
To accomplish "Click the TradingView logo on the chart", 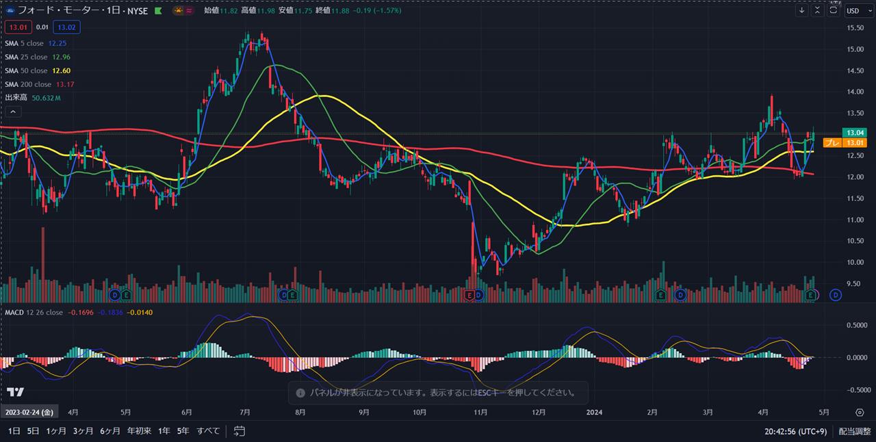I will [16, 392].
